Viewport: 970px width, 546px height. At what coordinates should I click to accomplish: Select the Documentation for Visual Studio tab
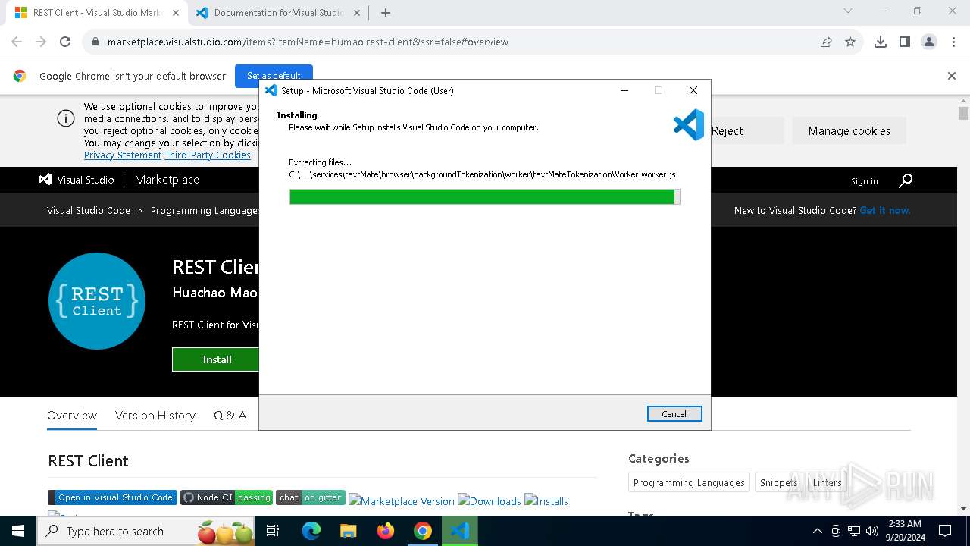pos(277,13)
